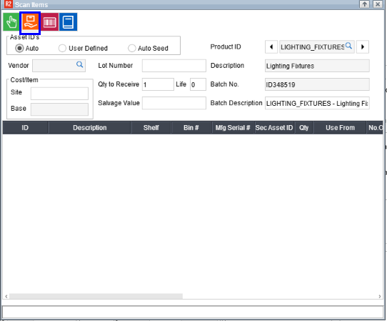Click the horizontal scrollbar thumb
The image size is (387, 321).
pos(96,296)
